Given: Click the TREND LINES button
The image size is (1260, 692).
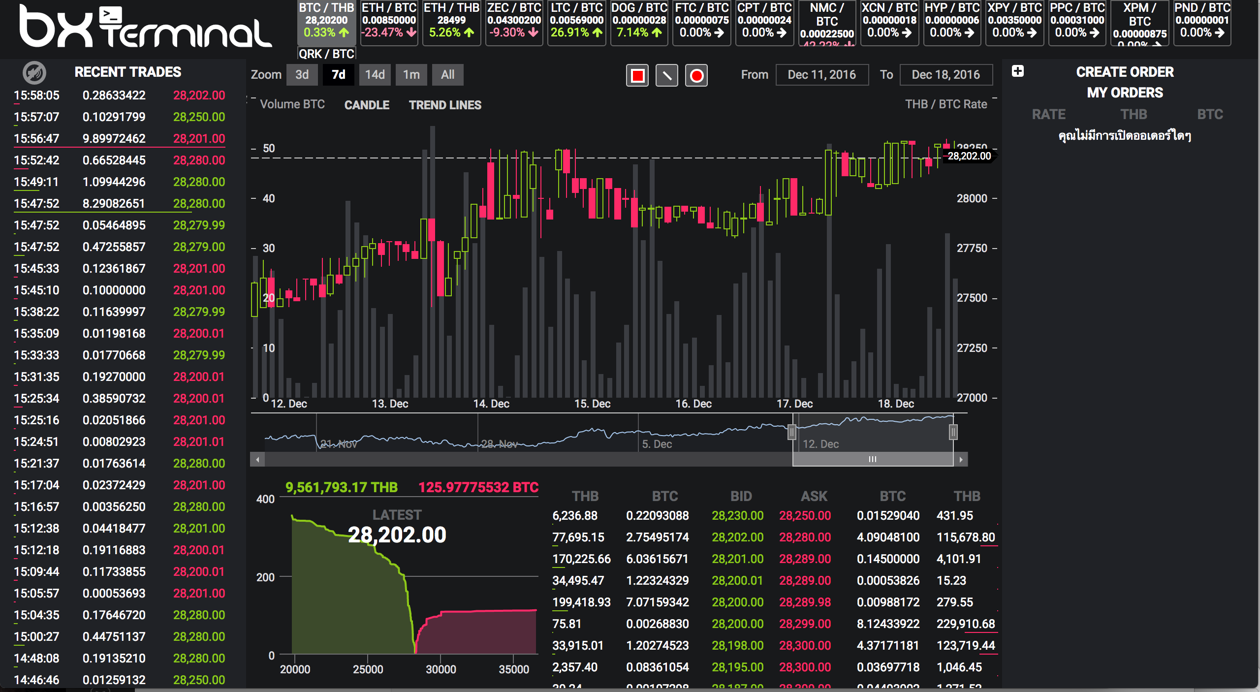Looking at the screenshot, I should coord(445,105).
